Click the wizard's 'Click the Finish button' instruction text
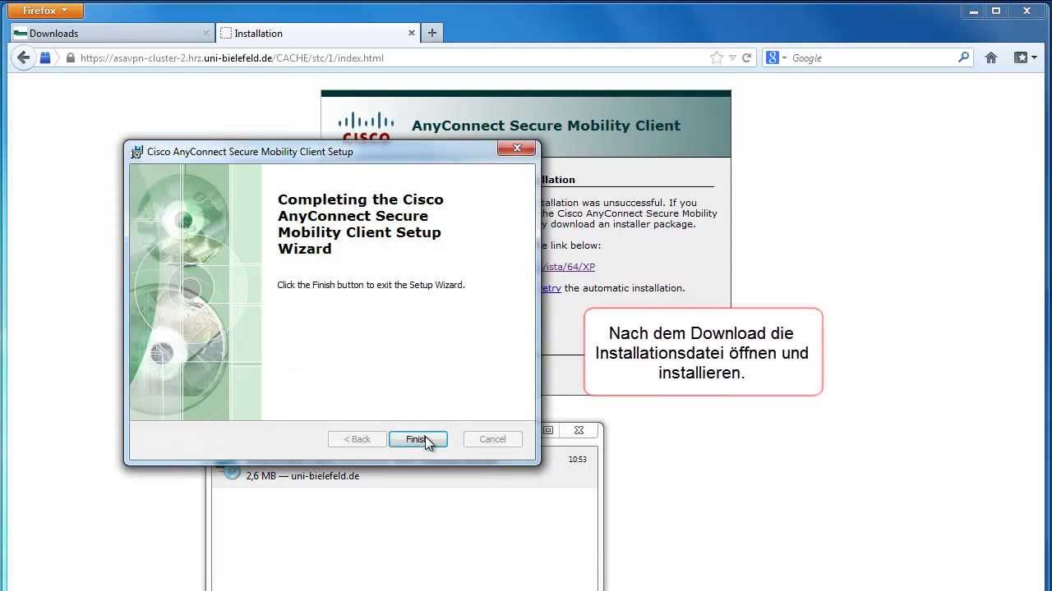The height and width of the screenshot is (591, 1052). click(x=371, y=285)
